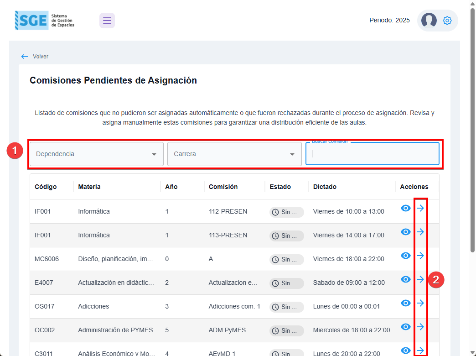The image size is (476, 356).
Task: View details of the MC6006 row
Action: (x=406, y=256)
